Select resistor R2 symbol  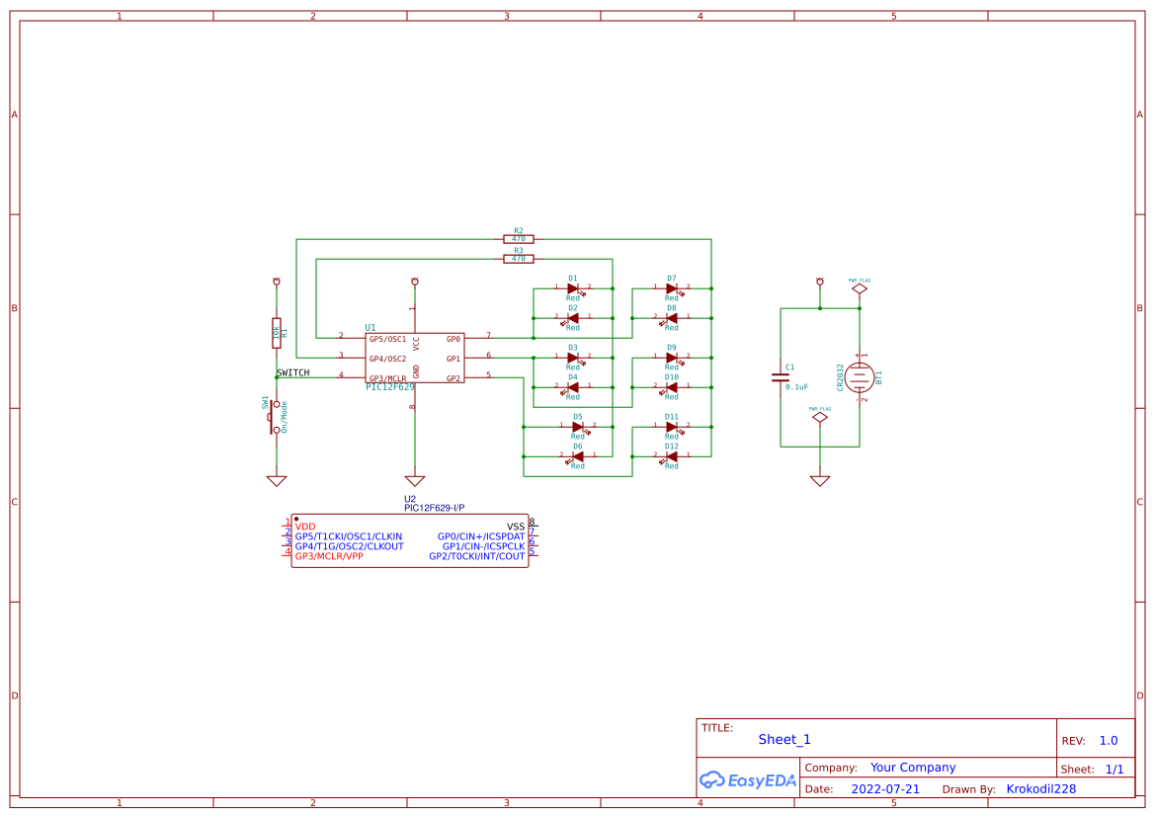(x=519, y=239)
